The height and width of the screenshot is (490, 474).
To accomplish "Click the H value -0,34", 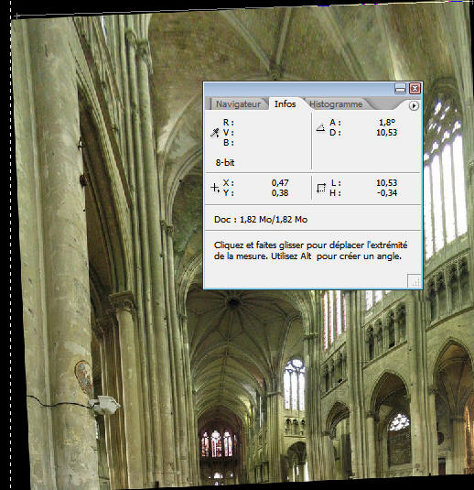I will [387, 193].
